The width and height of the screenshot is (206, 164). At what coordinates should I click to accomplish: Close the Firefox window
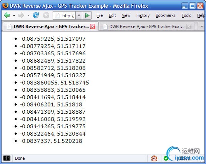click(200, 6)
